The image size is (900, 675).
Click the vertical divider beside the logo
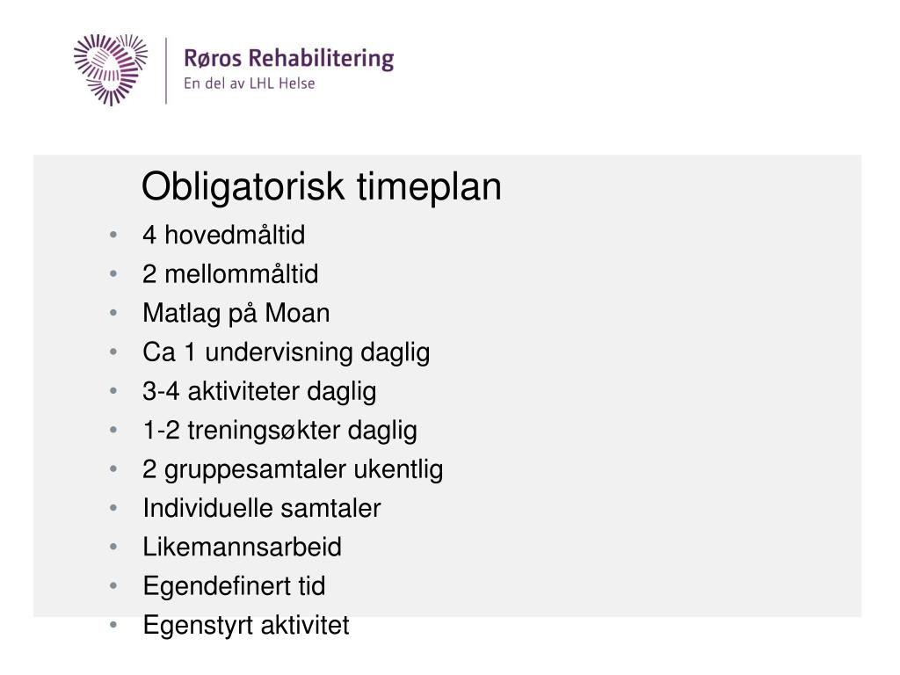point(166,70)
